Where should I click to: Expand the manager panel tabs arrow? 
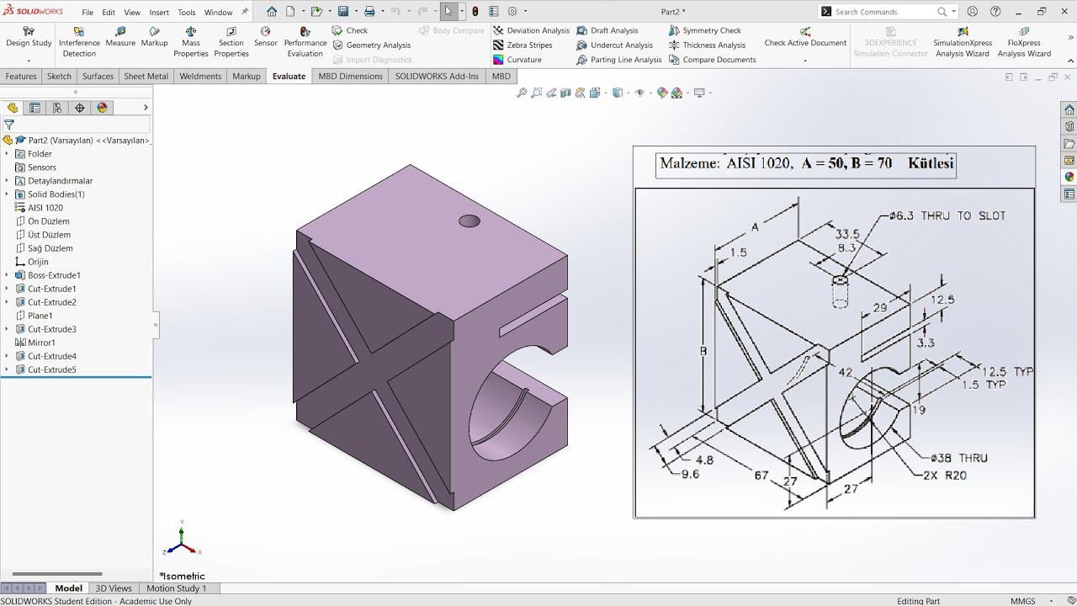pyautogui.click(x=146, y=108)
